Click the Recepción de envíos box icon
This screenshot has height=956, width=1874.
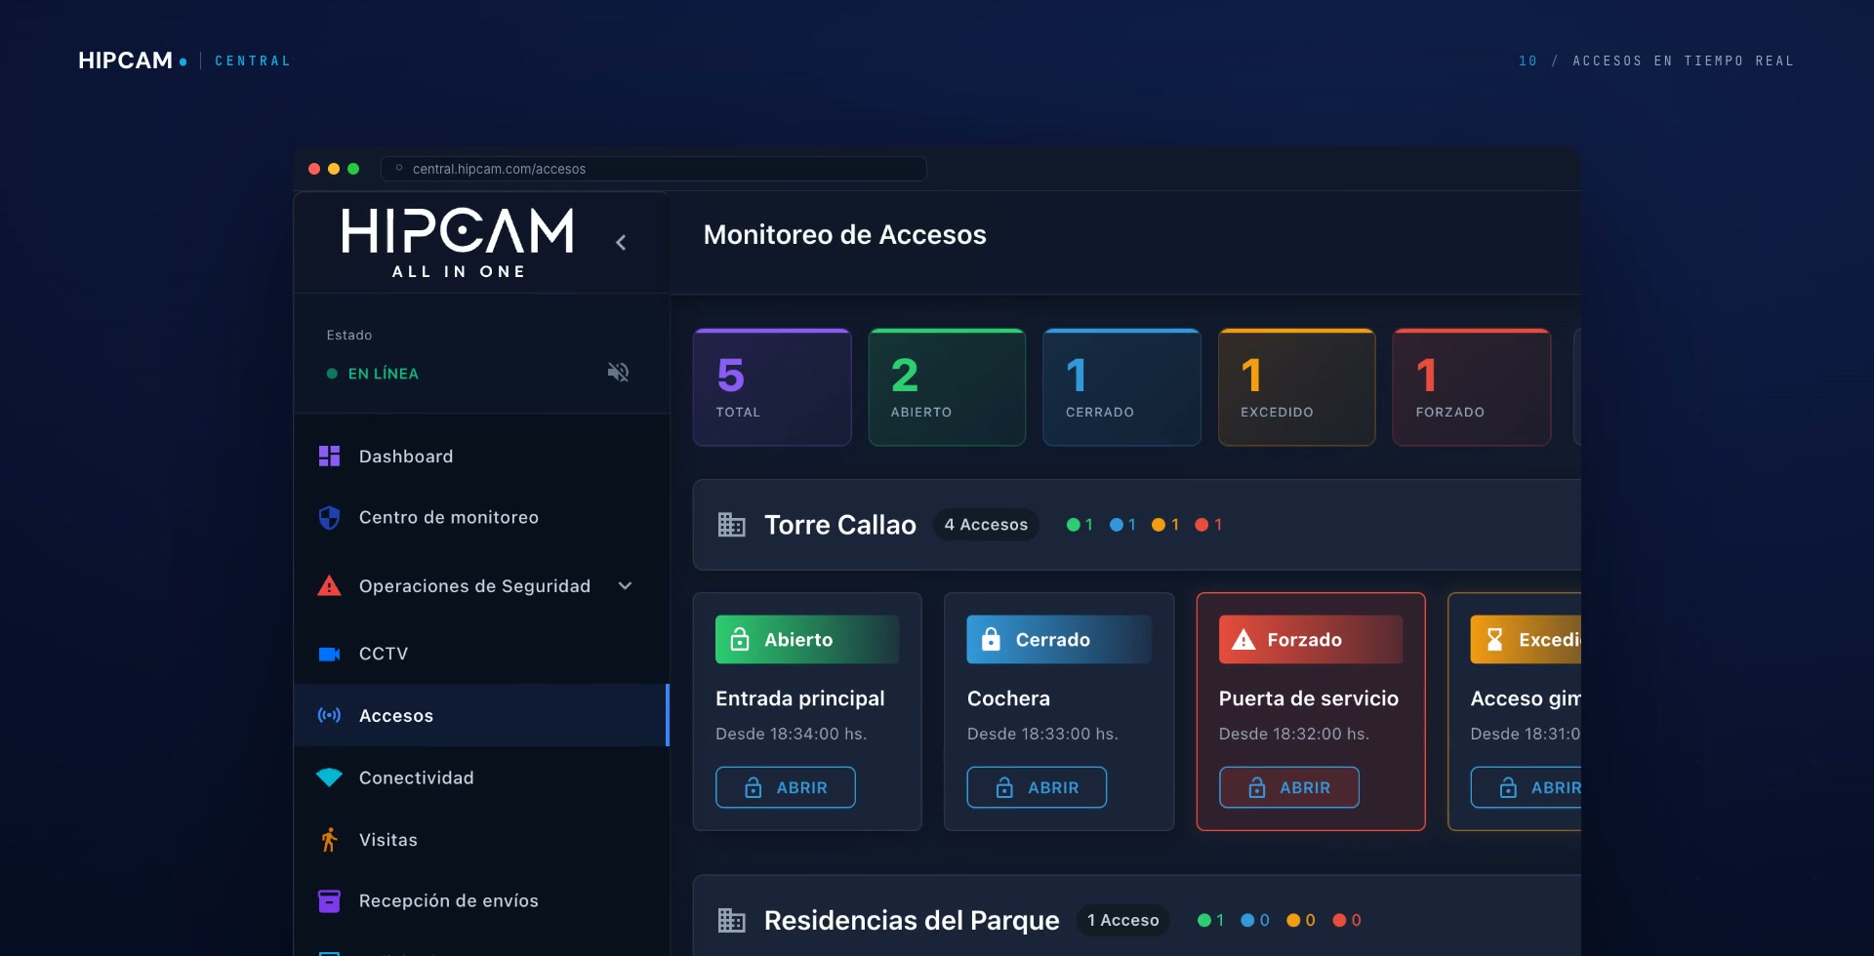click(329, 901)
